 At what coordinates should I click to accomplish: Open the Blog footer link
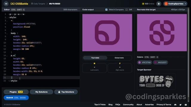click(x=110, y=105)
